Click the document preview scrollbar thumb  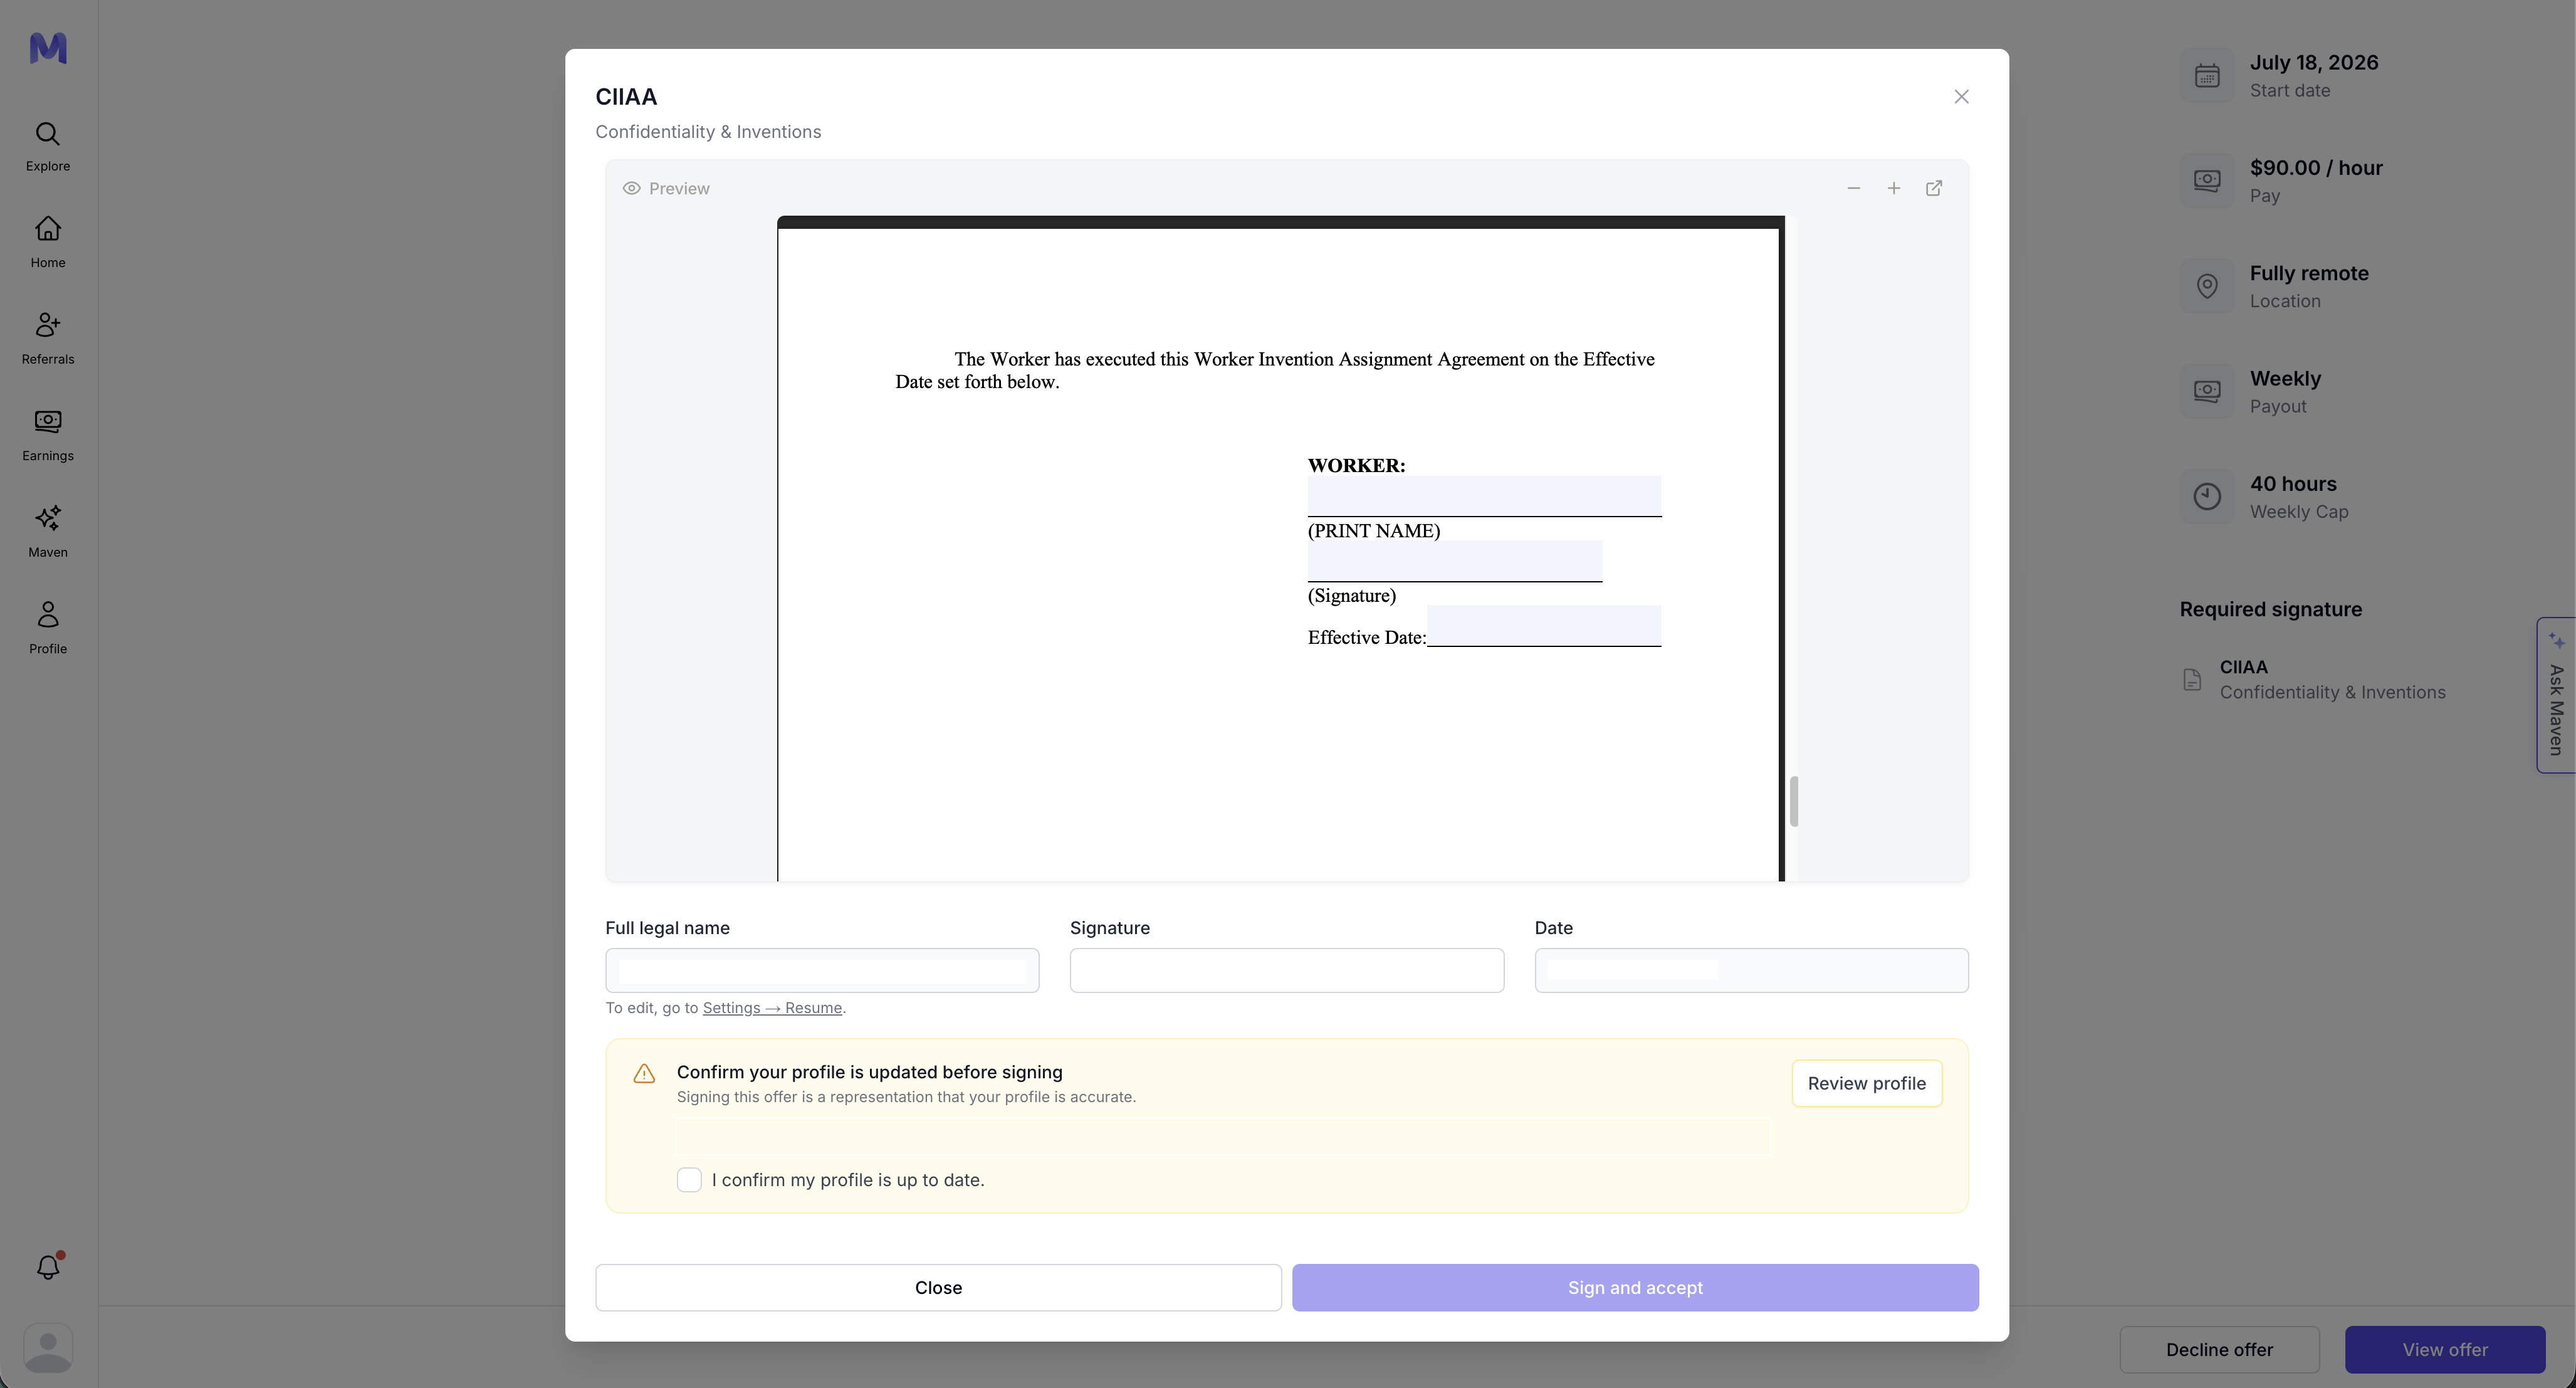1794,801
